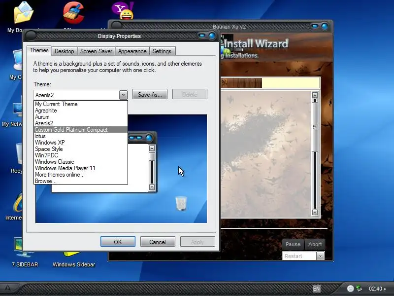
Task: Click installer log scrollbar up arrow
Action: (x=315, y=95)
